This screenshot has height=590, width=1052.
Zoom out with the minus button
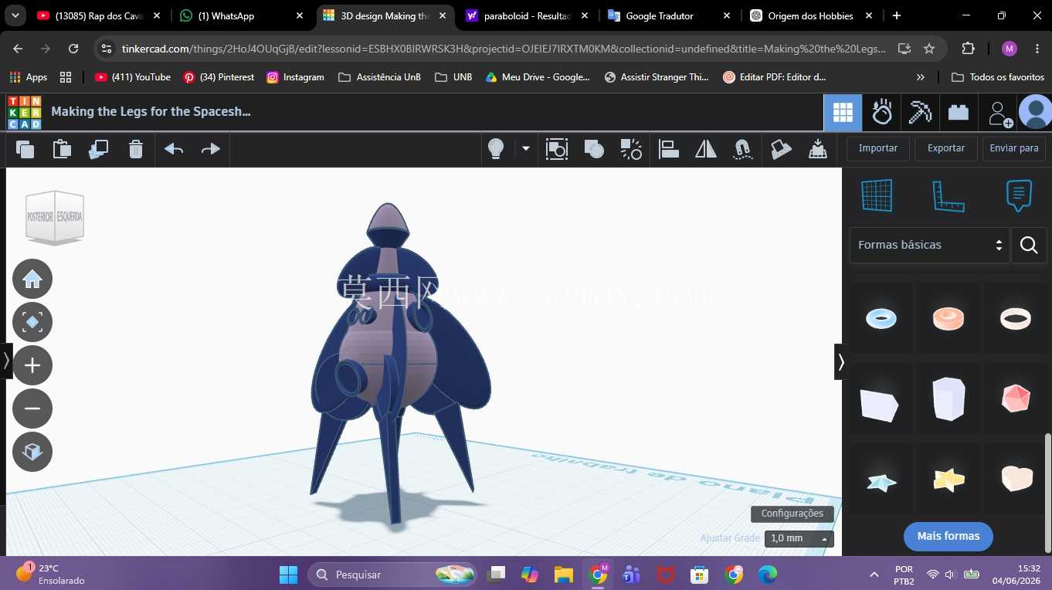coord(32,409)
